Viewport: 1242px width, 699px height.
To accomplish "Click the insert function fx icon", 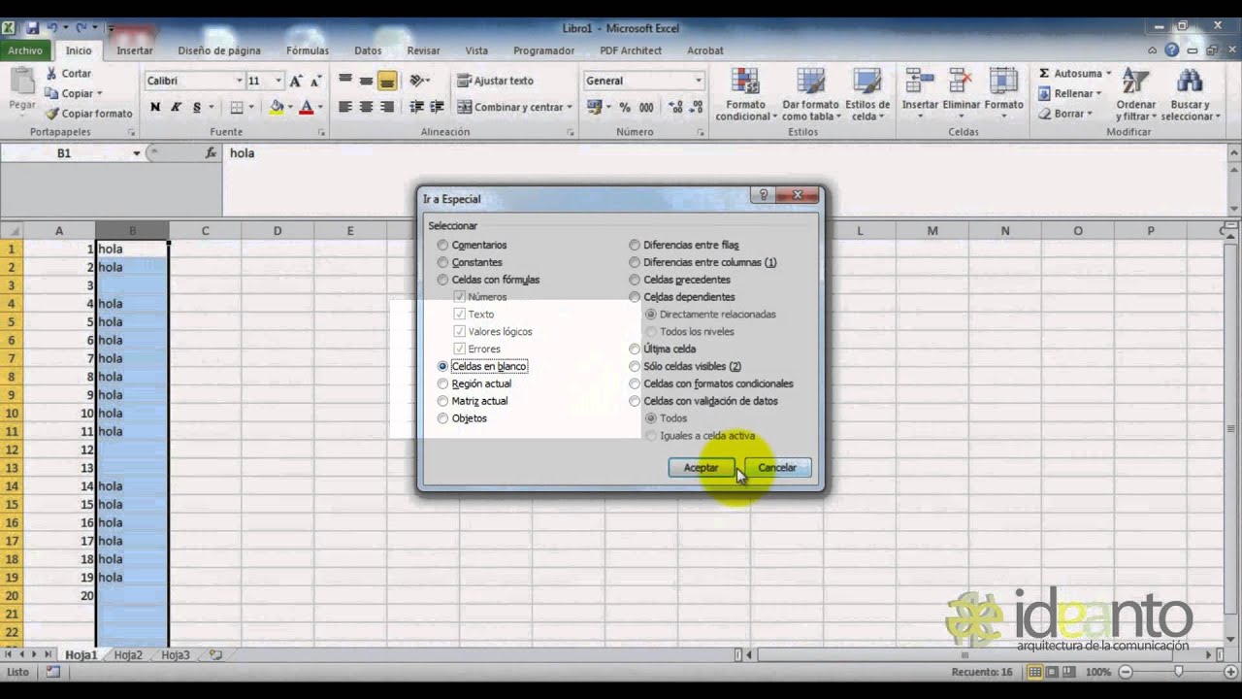I will (x=212, y=153).
